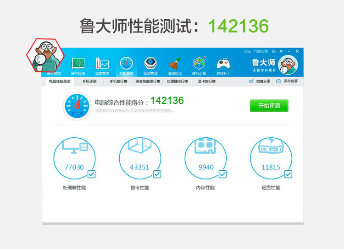Uncheck the 显卡性能 checkbox
The height and width of the screenshot is (249, 344).
click(157, 174)
